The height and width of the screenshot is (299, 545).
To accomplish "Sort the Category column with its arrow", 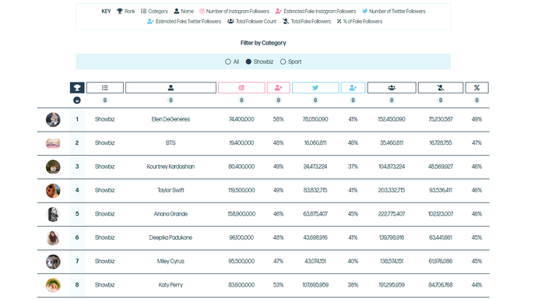I will [104, 100].
